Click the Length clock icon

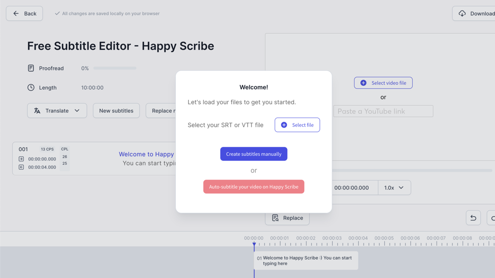coord(31,88)
